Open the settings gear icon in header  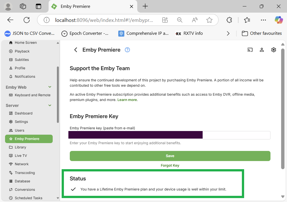click(x=274, y=50)
